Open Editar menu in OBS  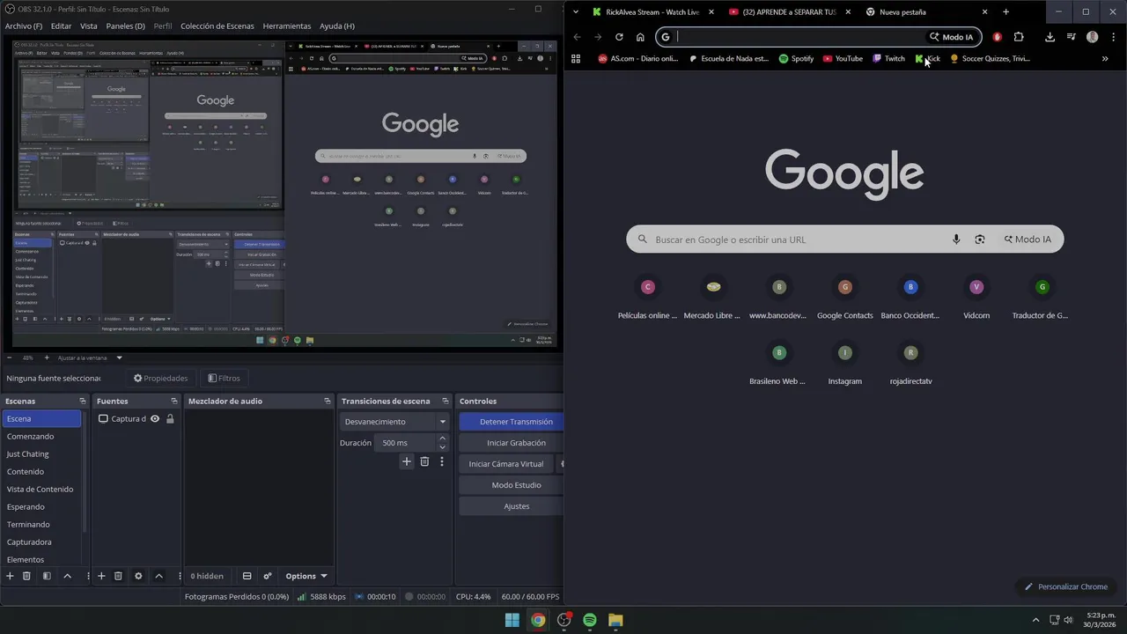point(61,26)
